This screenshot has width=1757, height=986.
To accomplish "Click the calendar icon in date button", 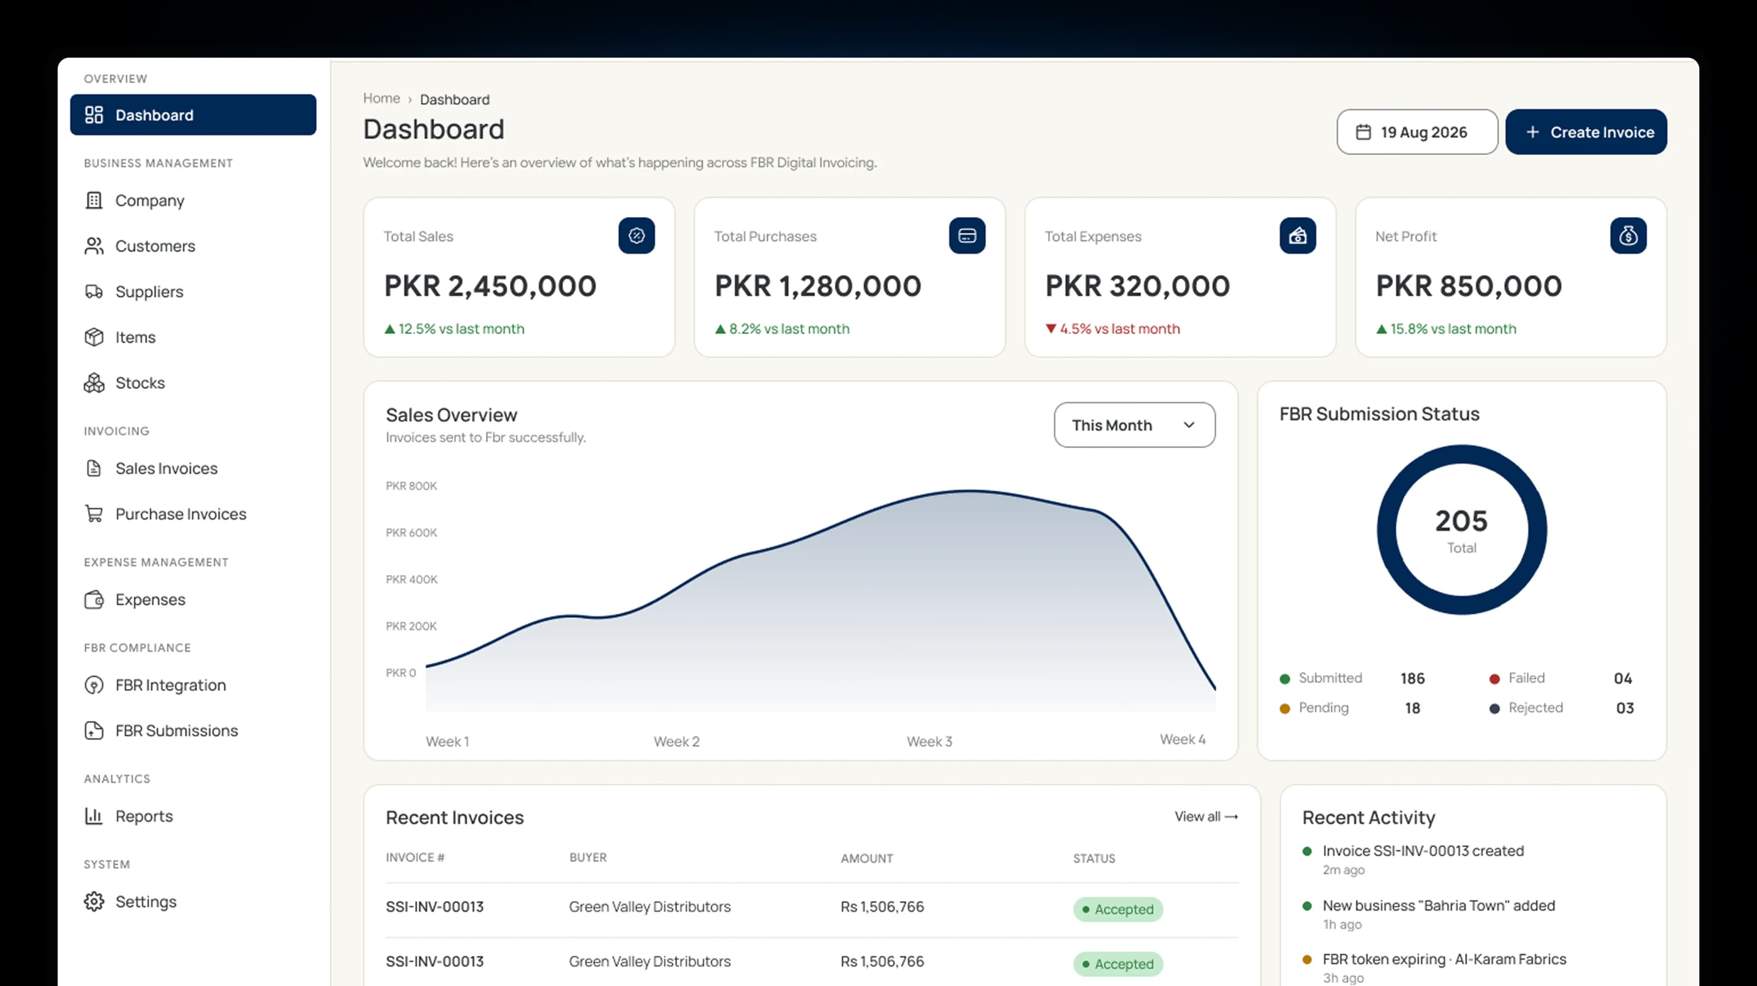I will [1363, 132].
